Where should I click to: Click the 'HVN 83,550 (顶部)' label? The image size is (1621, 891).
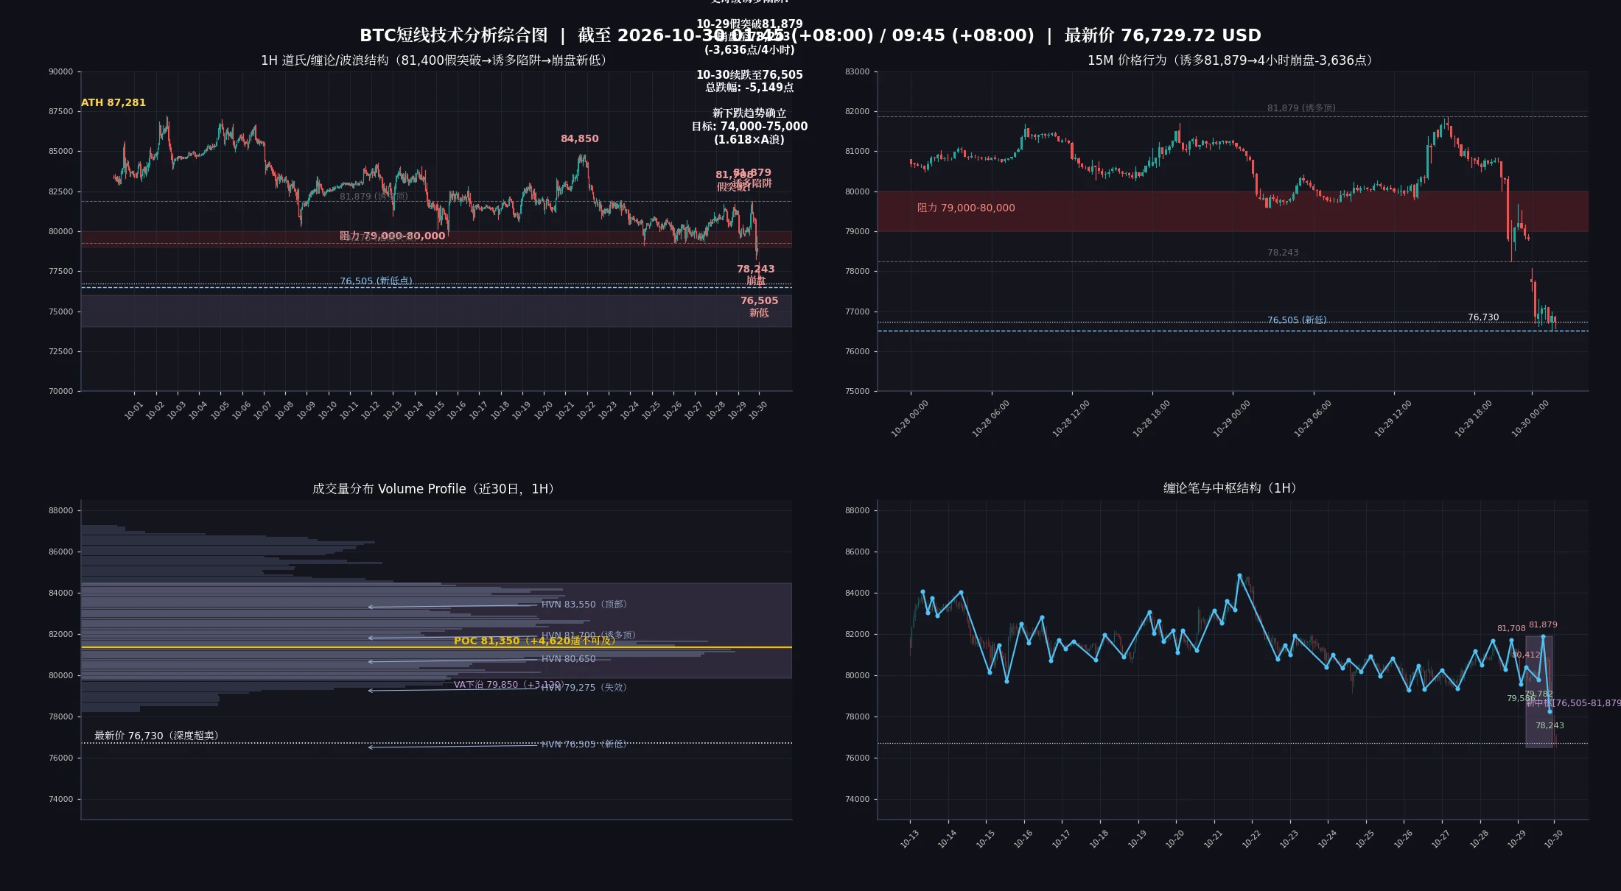584,604
